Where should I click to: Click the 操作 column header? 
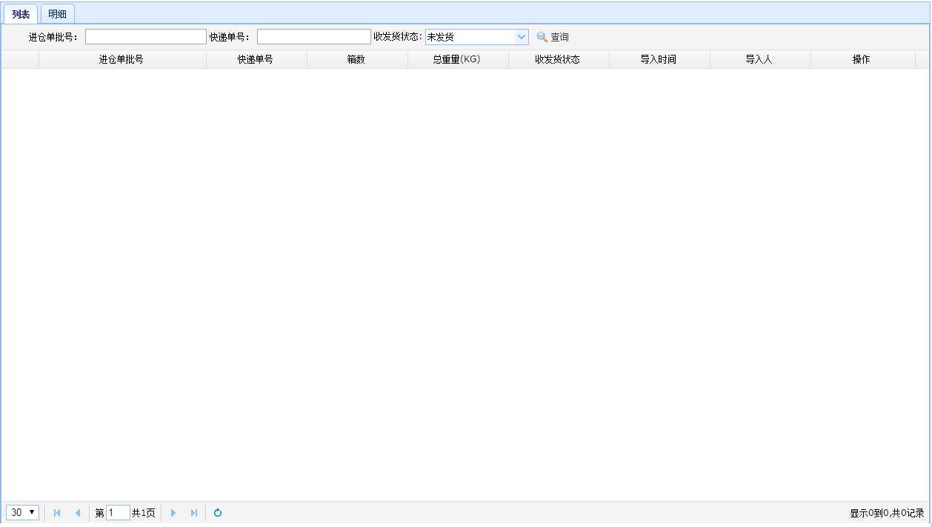[862, 59]
